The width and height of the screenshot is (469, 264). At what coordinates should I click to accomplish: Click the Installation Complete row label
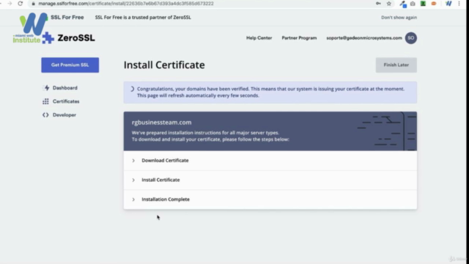(166, 199)
